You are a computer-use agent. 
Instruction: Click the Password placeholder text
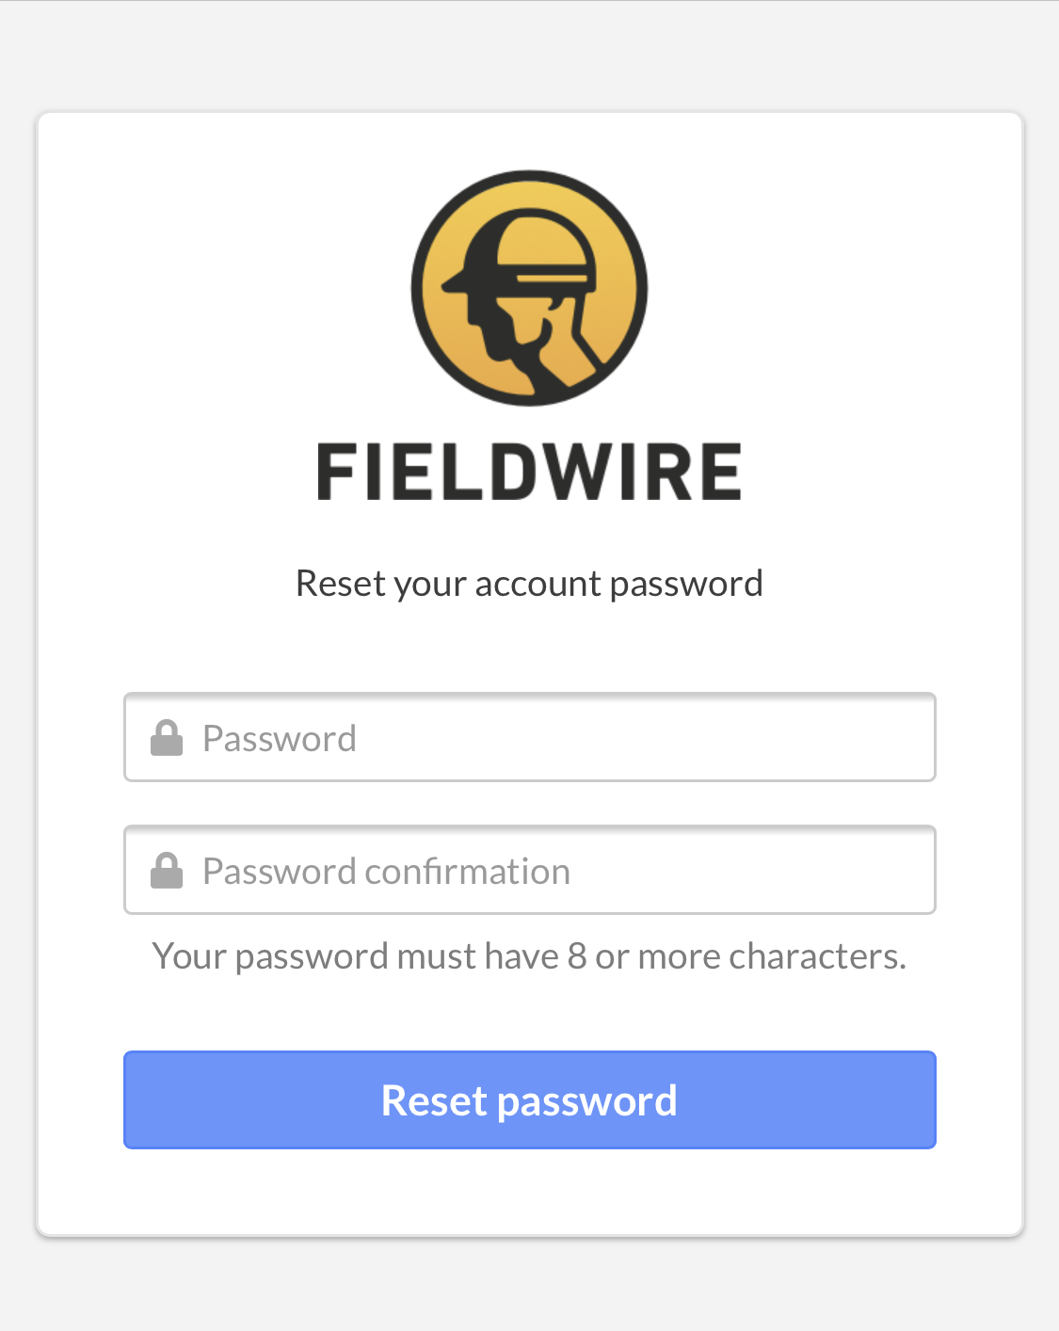[x=280, y=739]
